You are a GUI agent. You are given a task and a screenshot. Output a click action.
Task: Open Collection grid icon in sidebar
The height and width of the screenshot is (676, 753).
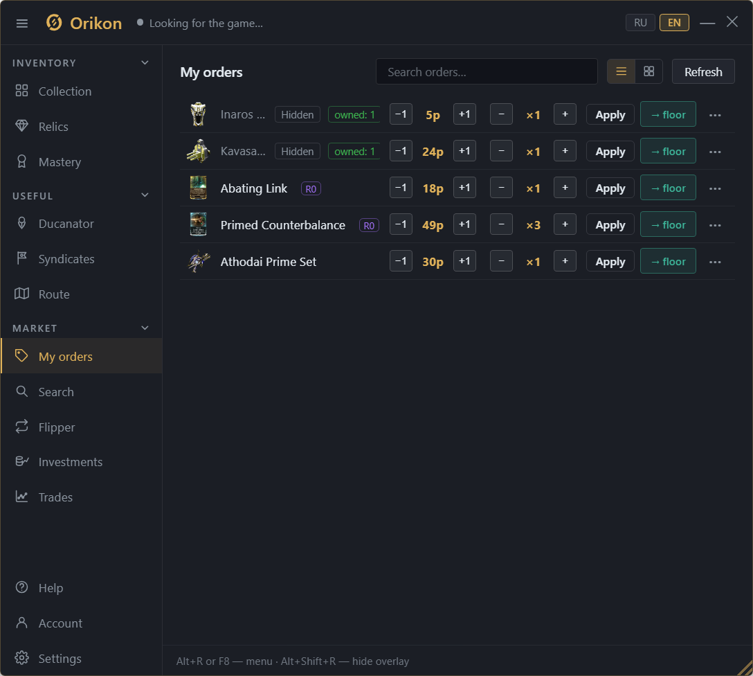pos(21,91)
